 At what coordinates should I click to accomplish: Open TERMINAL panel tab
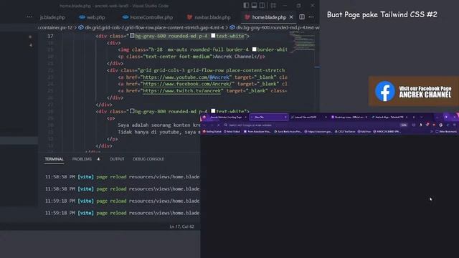55,159
